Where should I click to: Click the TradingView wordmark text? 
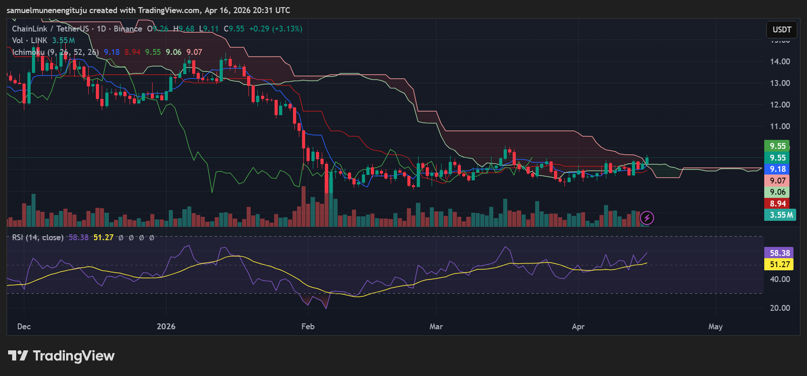click(x=74, y=356)
